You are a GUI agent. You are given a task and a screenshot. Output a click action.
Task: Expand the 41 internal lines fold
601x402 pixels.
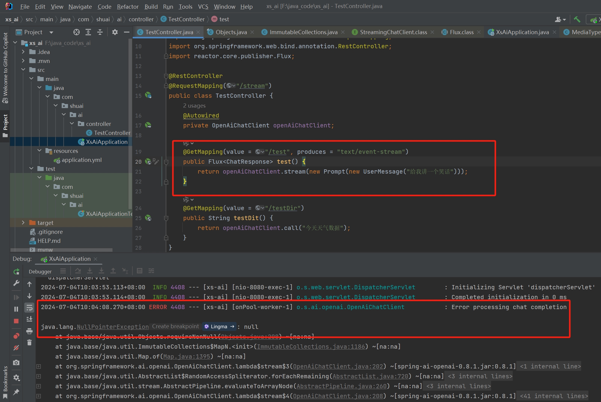(x=554, y=396)
